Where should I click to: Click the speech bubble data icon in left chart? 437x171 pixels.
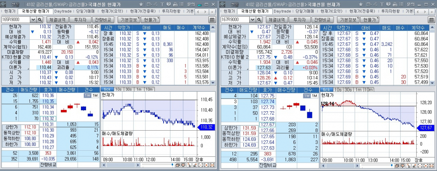coord(183,165)
